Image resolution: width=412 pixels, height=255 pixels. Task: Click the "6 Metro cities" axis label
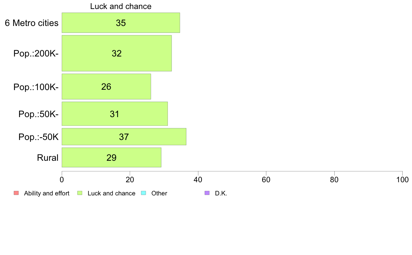[x=32, y=23]
